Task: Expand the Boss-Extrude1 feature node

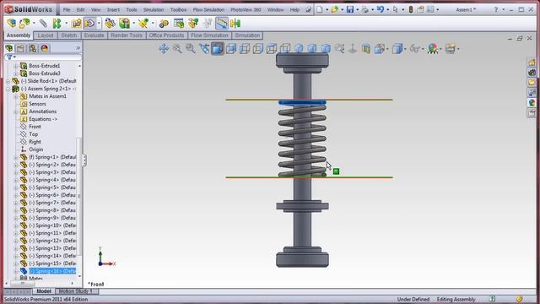Action: point(15,66)
